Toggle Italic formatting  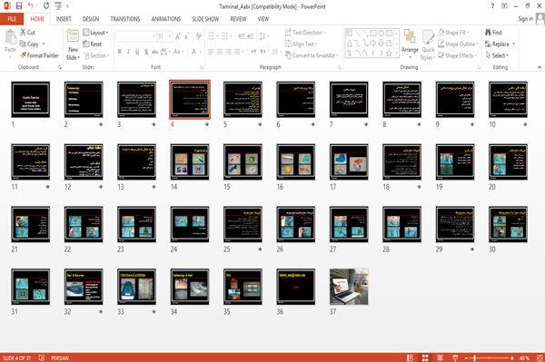tap(128, 52)
